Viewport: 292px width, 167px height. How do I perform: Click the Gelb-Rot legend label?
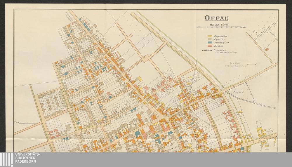tap(207, 51)
